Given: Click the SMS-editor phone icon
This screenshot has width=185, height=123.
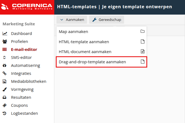Looking at the screenshot, I should click(x=5, y=58).
